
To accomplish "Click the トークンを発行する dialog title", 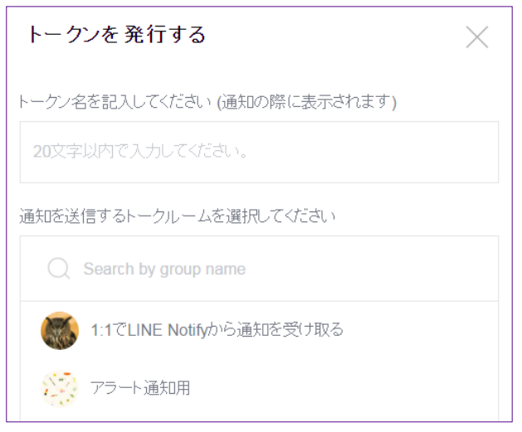I will click(116, 34).
